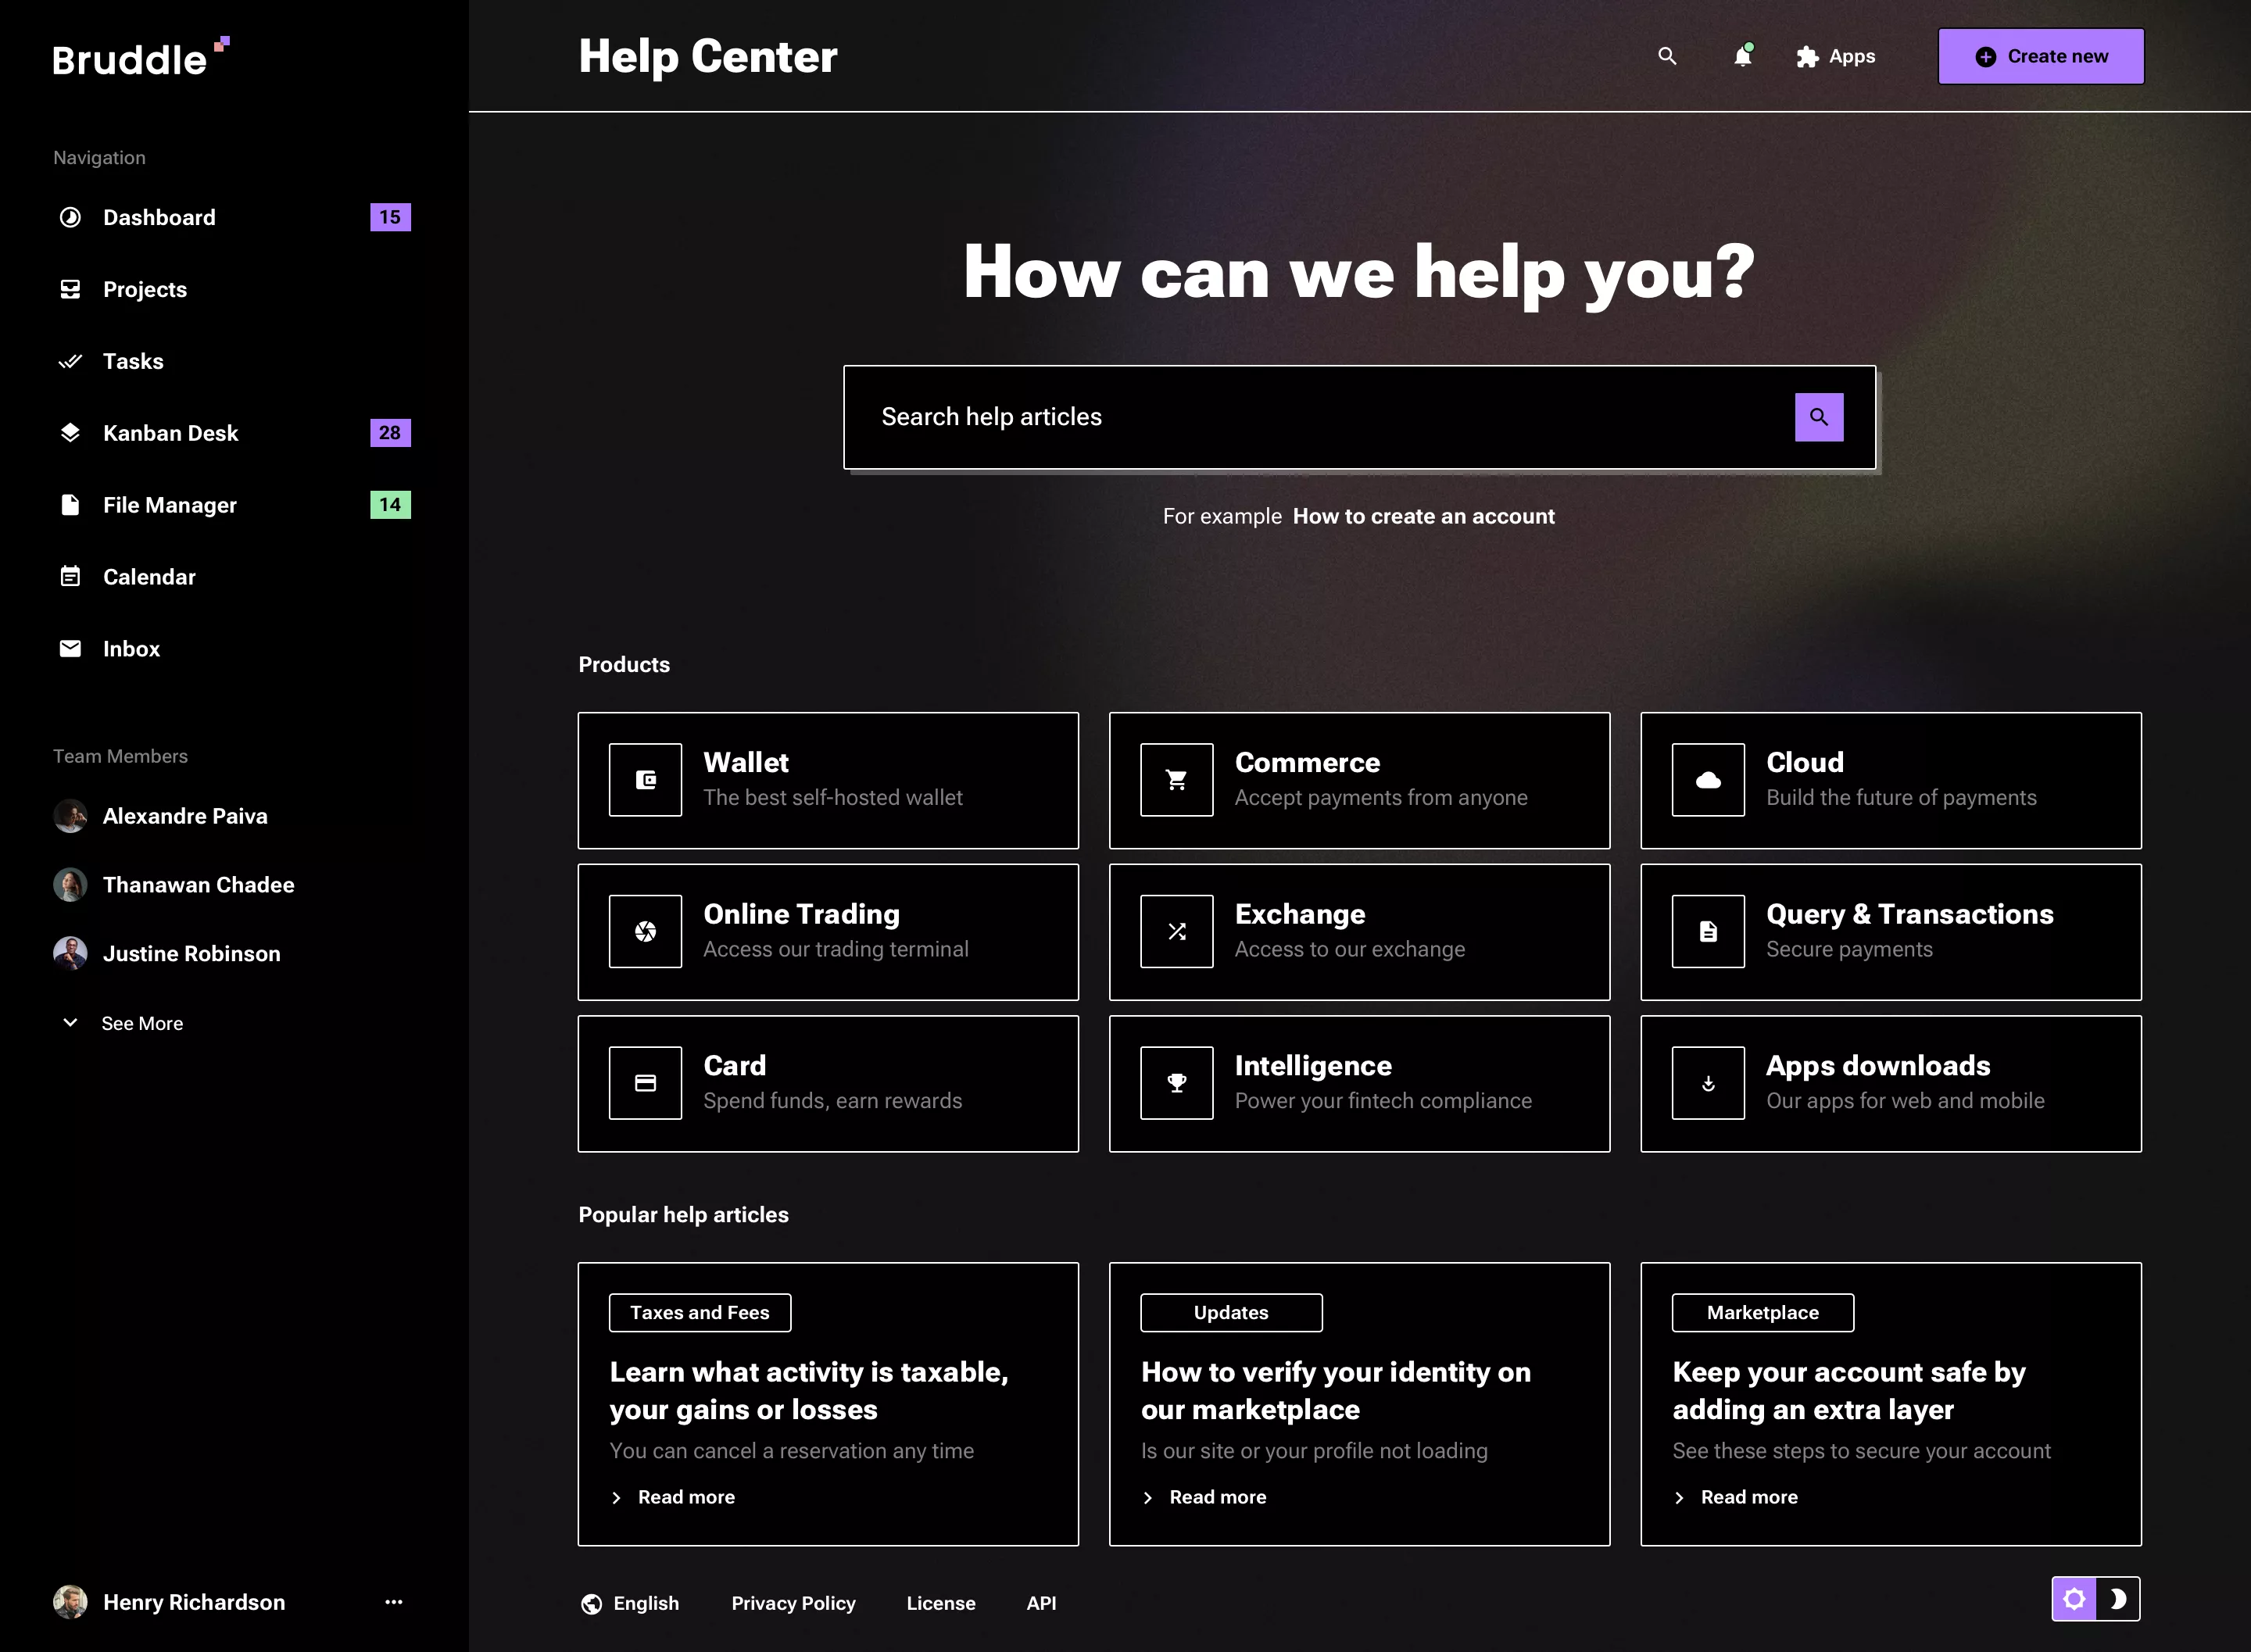
Task: Click the Inbox envelope icon
Action: pyautogui.click(x=70, y=648)
